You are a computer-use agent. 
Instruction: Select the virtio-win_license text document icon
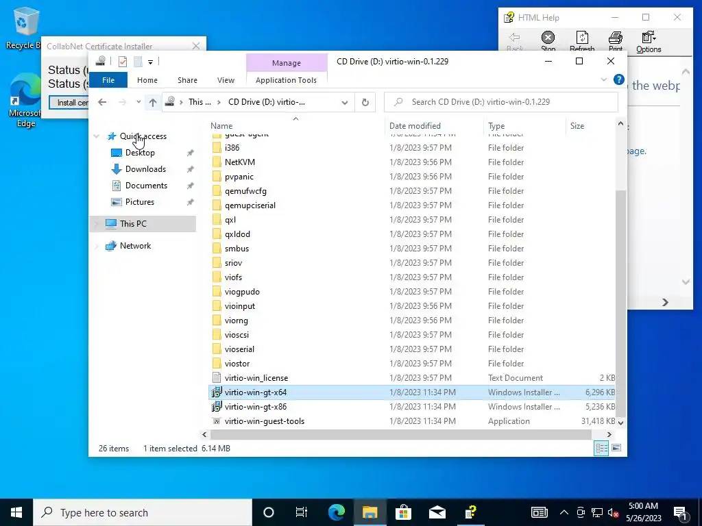tap(217, 378)
